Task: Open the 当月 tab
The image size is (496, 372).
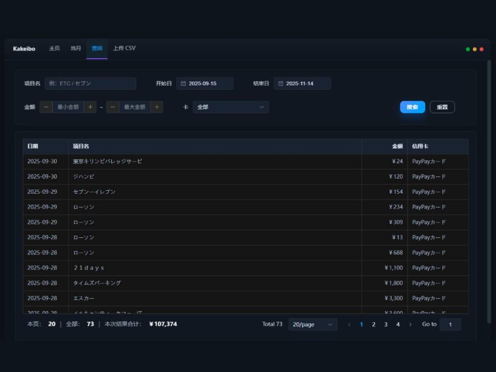Action: (76, 48)
